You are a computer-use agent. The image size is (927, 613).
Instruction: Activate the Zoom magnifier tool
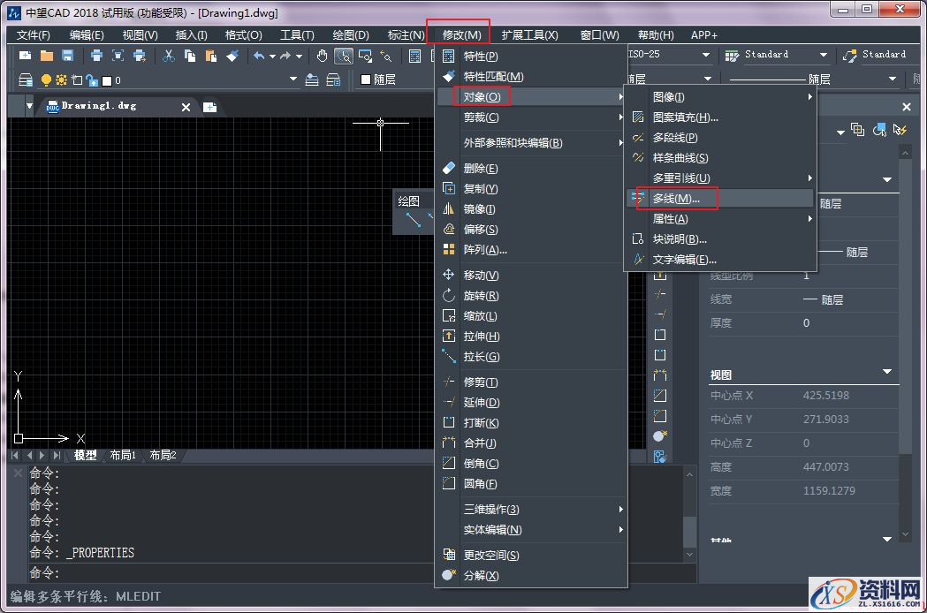[344, 55]
